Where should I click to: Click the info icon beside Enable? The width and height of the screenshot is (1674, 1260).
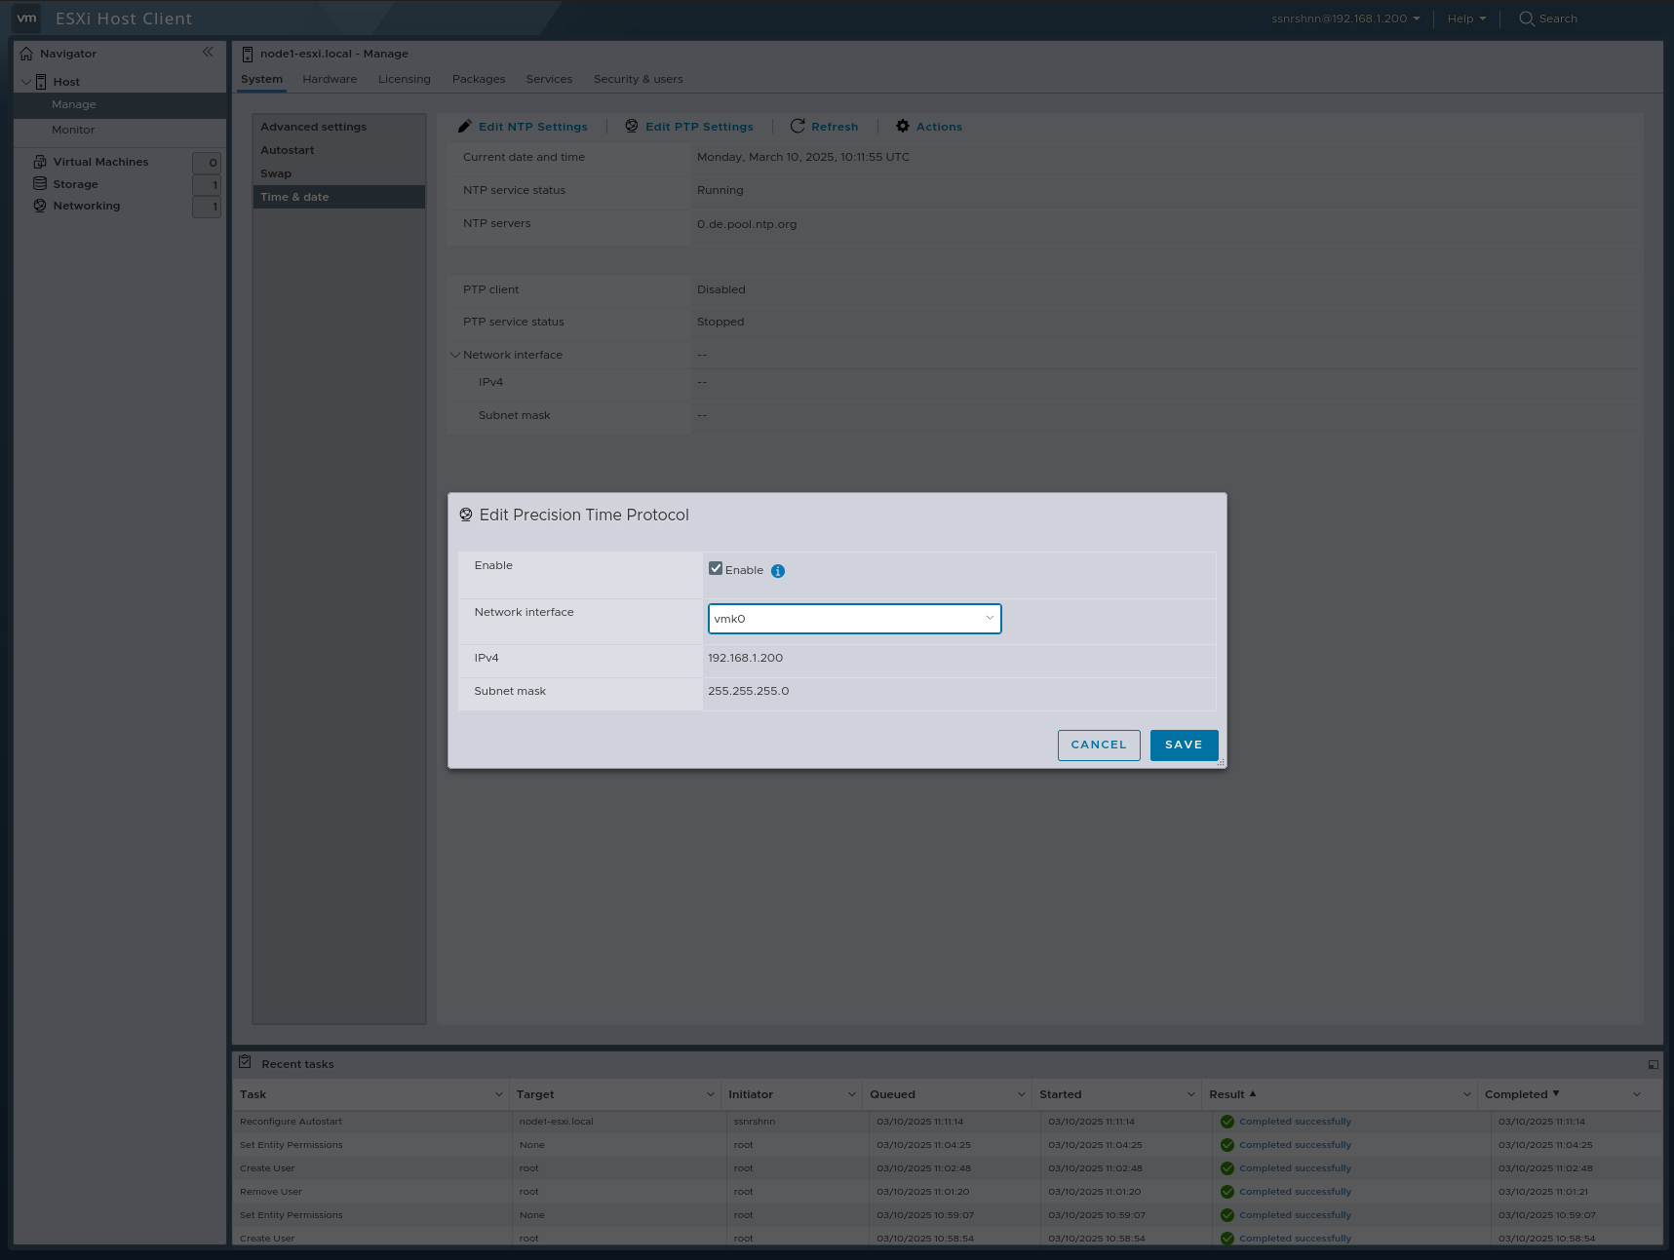pyautogui.click(x=777, y=570)
